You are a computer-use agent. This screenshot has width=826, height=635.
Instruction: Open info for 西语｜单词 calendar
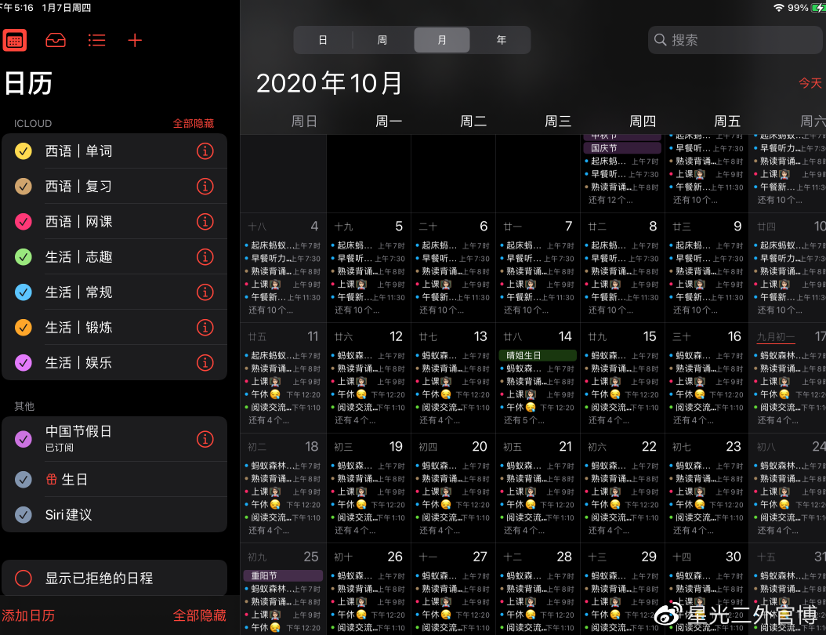click(205, 151)
